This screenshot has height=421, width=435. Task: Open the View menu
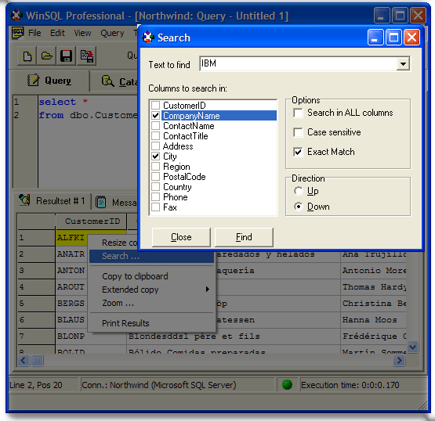82,33
